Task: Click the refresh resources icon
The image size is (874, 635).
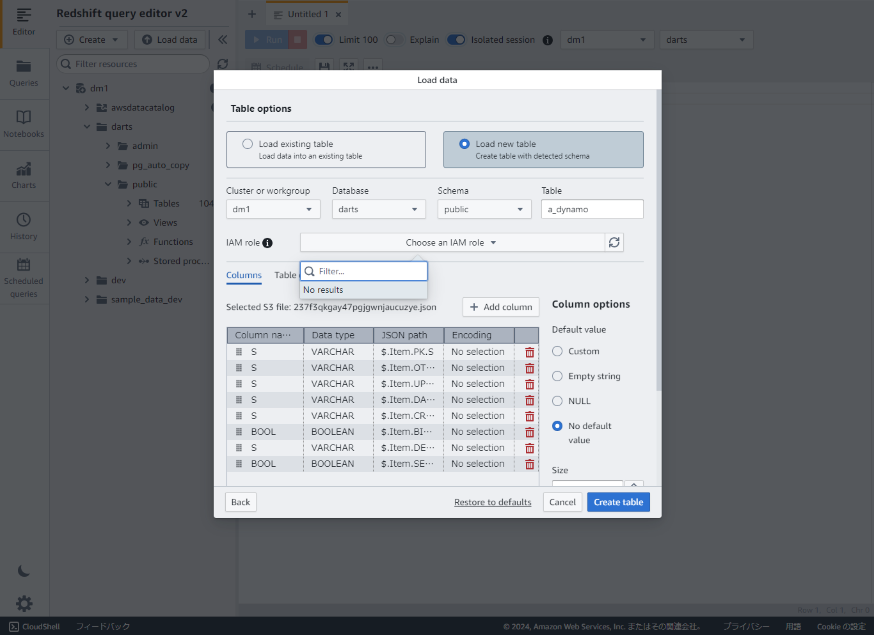Action: (222, 64)
